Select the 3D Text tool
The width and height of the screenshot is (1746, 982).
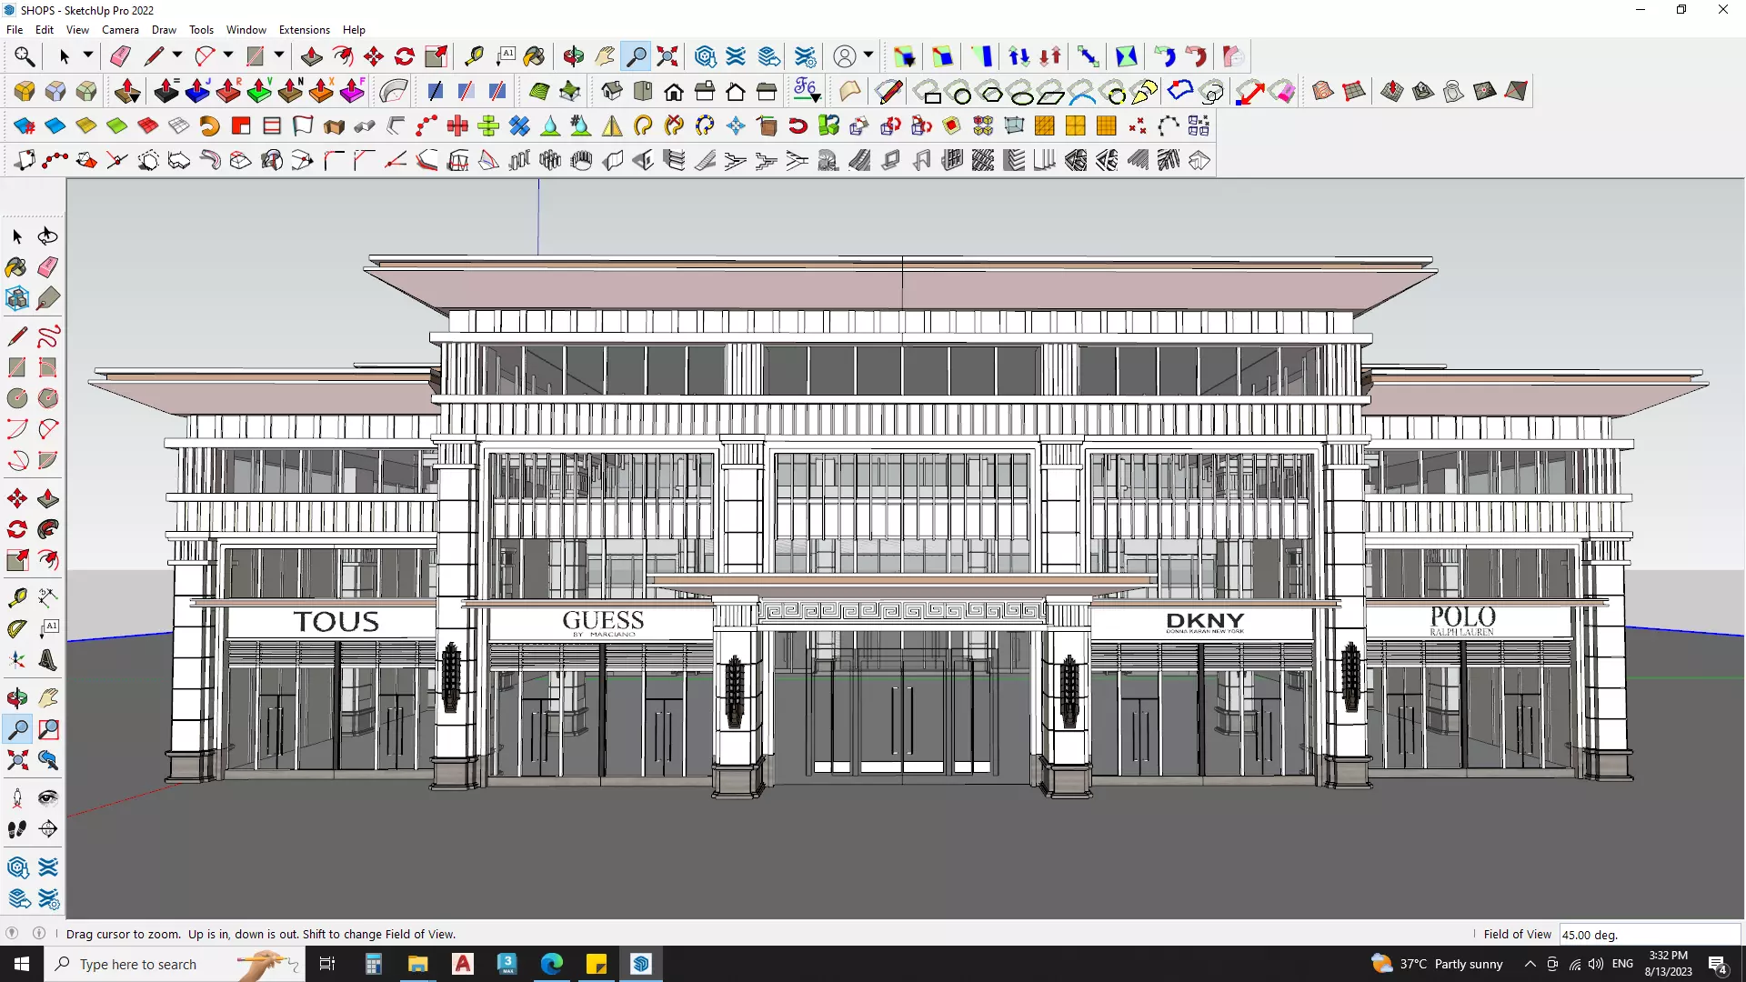[x=48, y=660]
